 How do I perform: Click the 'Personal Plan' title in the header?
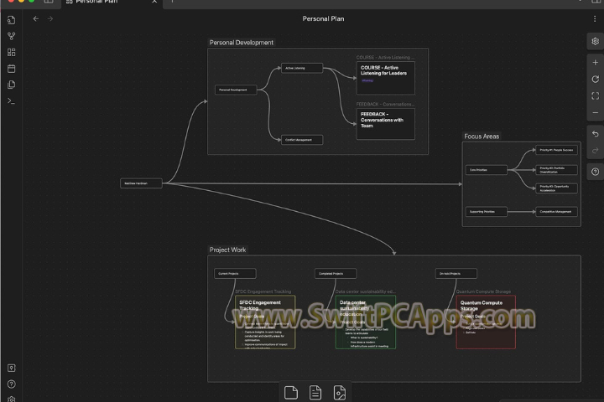pyautogui.click(x=323, y=18)
